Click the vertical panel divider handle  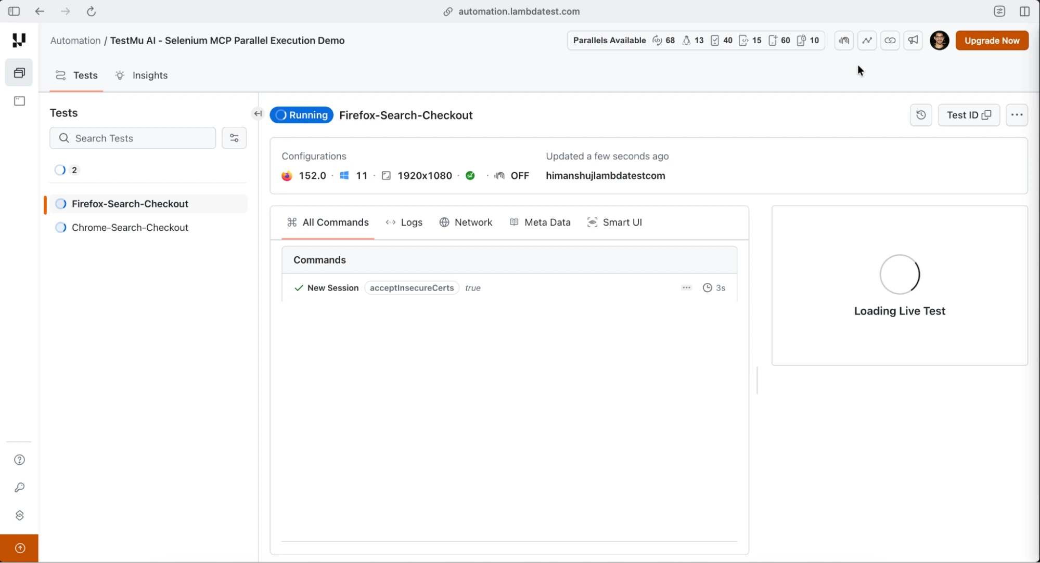pos(757,381)
